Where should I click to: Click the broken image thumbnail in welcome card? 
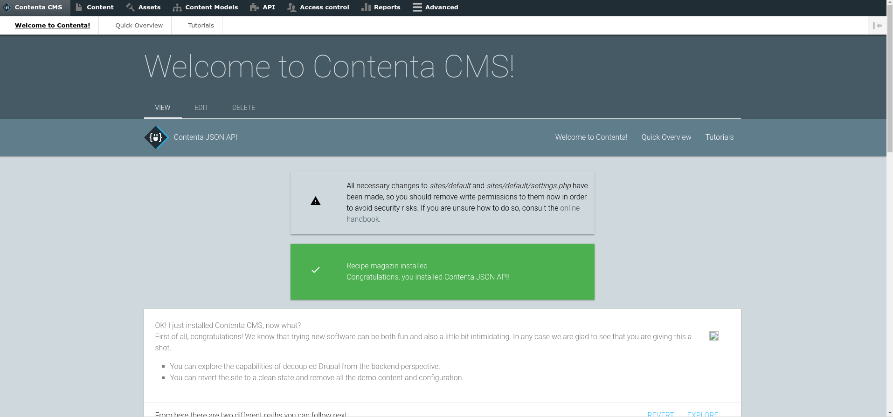pos(714,336)
